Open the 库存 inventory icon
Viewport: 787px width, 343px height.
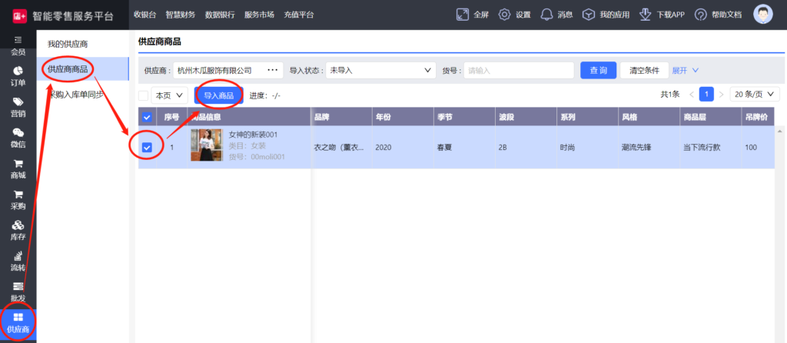18,225
